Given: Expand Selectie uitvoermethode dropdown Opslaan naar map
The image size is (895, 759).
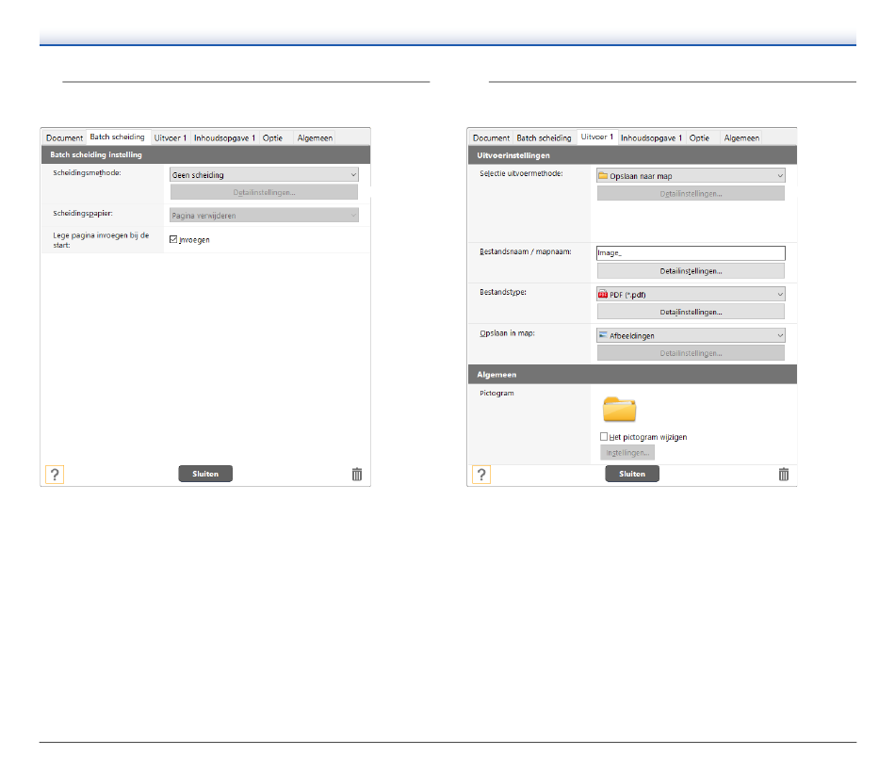Looking at the screenshot, I should tap(691, 176).
